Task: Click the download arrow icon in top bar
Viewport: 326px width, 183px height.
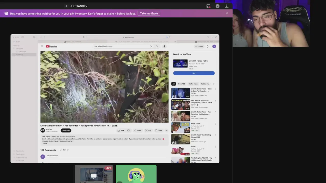Action: [227, 6]
